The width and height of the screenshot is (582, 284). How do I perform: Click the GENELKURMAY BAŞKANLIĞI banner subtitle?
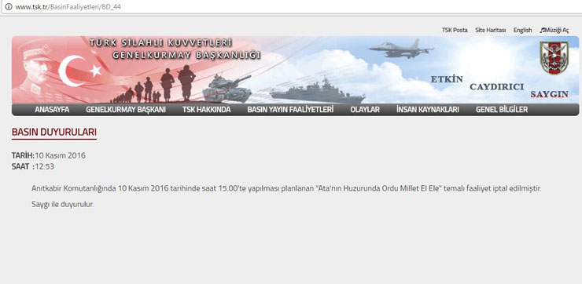(186, 55)
